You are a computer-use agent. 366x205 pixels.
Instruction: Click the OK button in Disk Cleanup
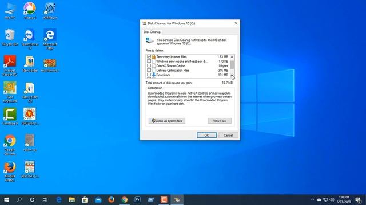coord(206,136)
